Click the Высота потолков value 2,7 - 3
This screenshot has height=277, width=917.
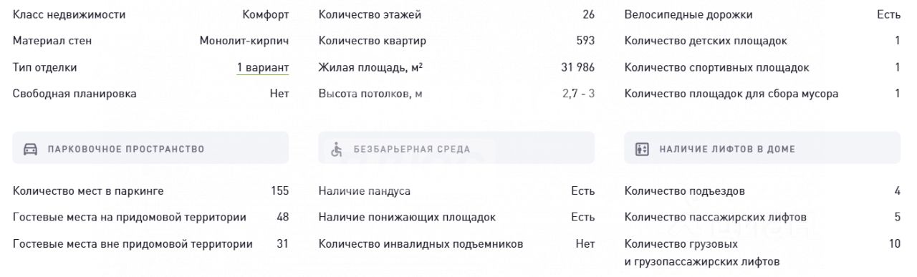579,94
